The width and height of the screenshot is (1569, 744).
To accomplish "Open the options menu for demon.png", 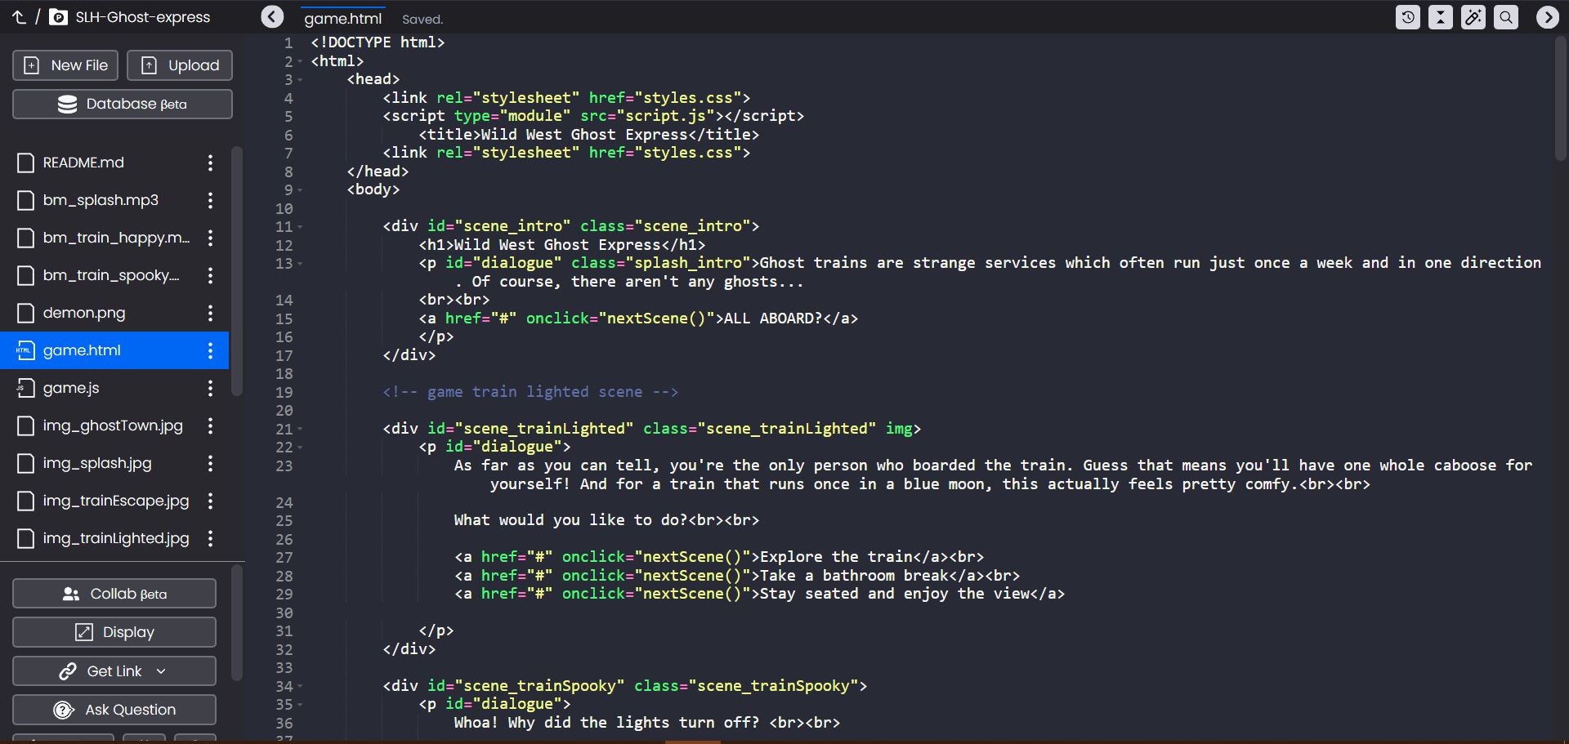I will (x=210, y=313).
